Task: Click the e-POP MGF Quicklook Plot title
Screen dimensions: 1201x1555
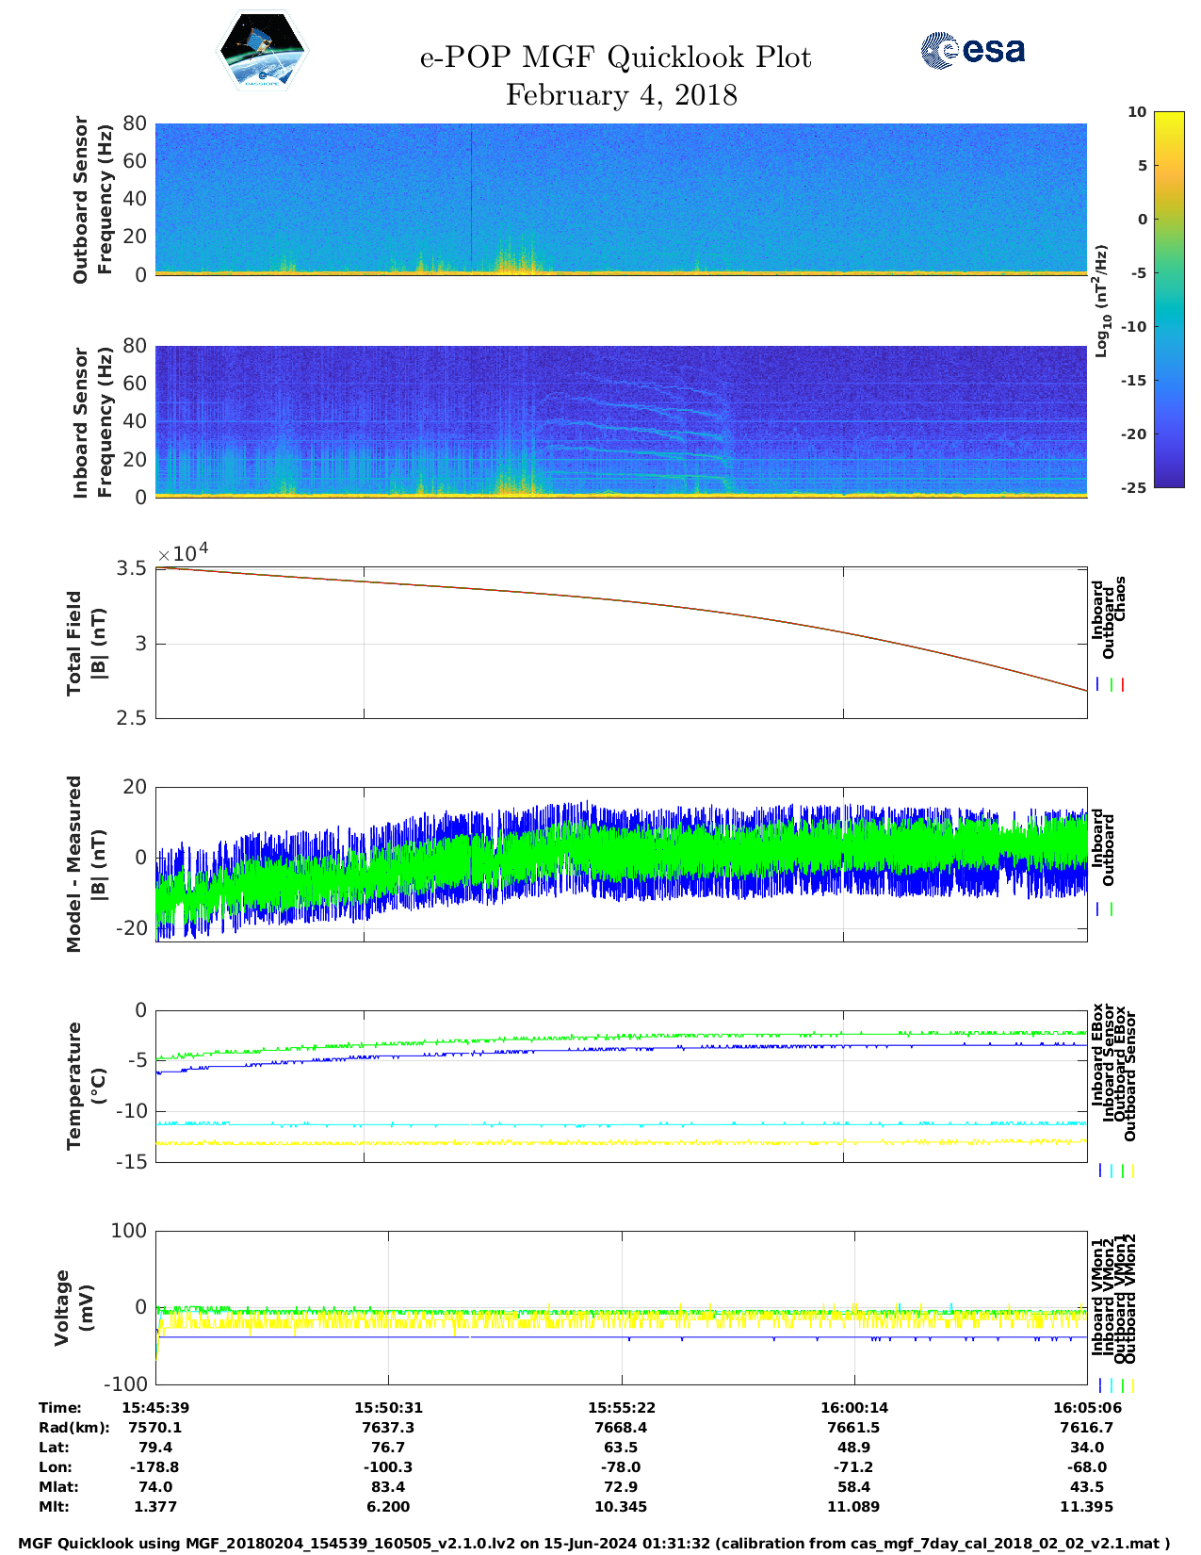Action: [615, 57]
